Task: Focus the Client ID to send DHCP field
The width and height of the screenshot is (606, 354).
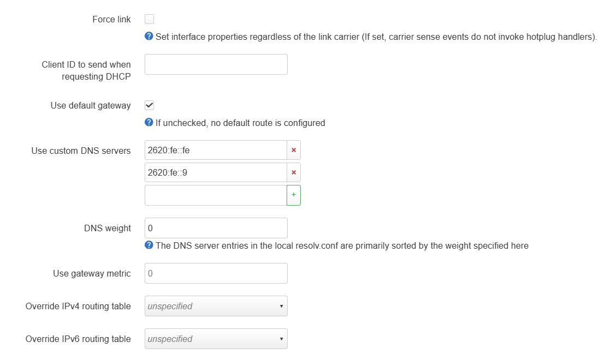Action: [x=216, y=64]
